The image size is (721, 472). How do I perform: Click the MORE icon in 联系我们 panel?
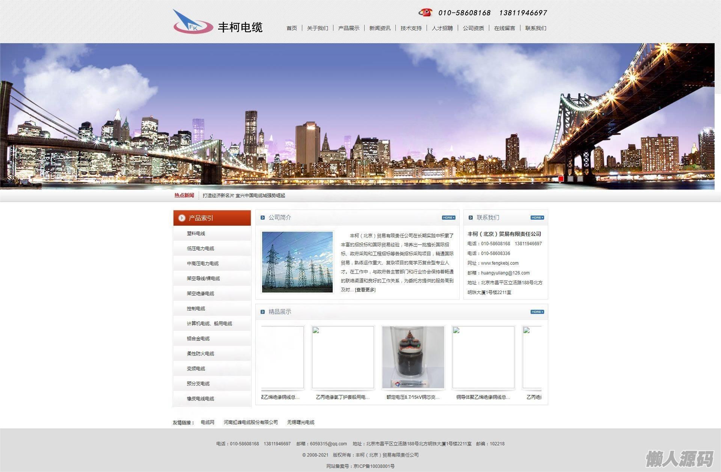click(537, 217)
